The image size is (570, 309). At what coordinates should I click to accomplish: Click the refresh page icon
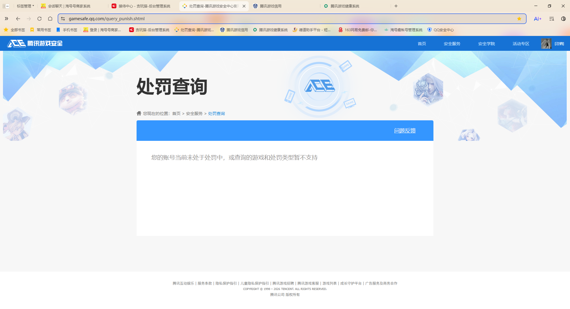click(x=39, y=18)
